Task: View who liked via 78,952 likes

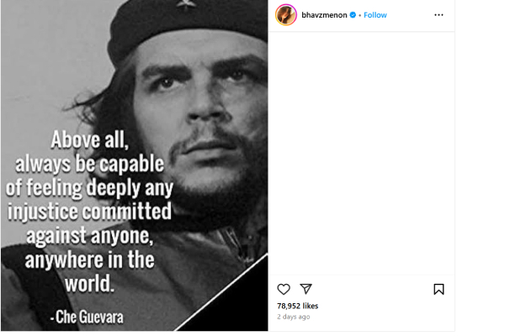Action: tap(298, 306)
